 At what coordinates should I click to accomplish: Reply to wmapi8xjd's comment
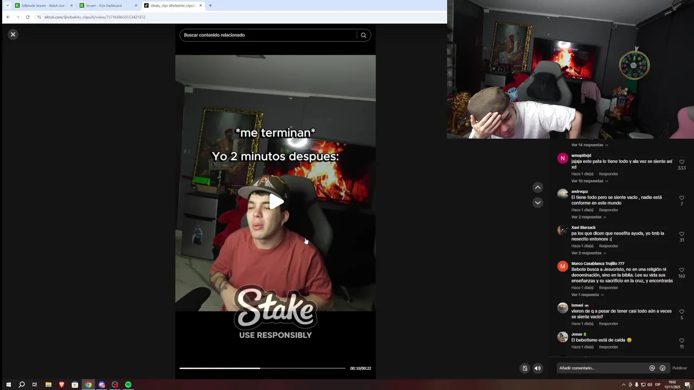pyautogui.click(x=608, y=174)
